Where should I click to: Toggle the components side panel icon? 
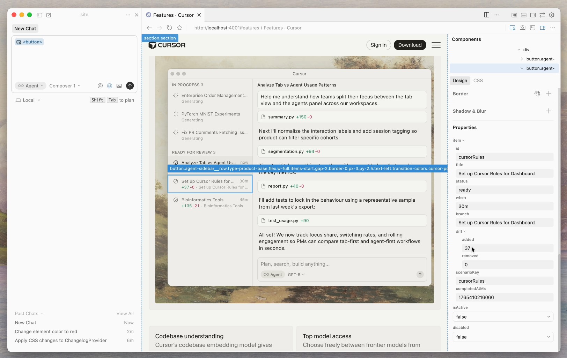click(x=543, y=28)
